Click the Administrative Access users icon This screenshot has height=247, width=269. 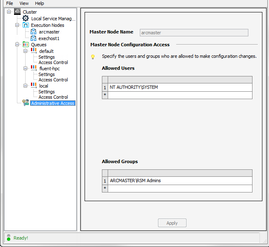[x=26, y=103]
